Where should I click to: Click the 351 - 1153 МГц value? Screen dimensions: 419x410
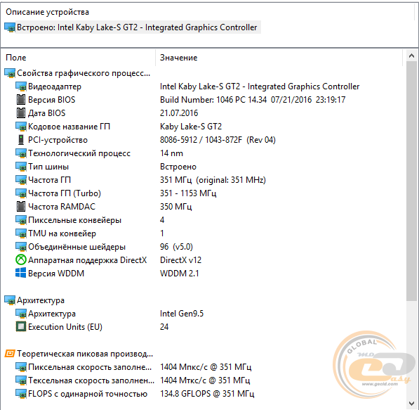pyautogui.click(x=188, y=193)
